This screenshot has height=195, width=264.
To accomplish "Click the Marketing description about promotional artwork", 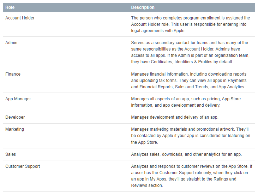I will tap(191, 136).
